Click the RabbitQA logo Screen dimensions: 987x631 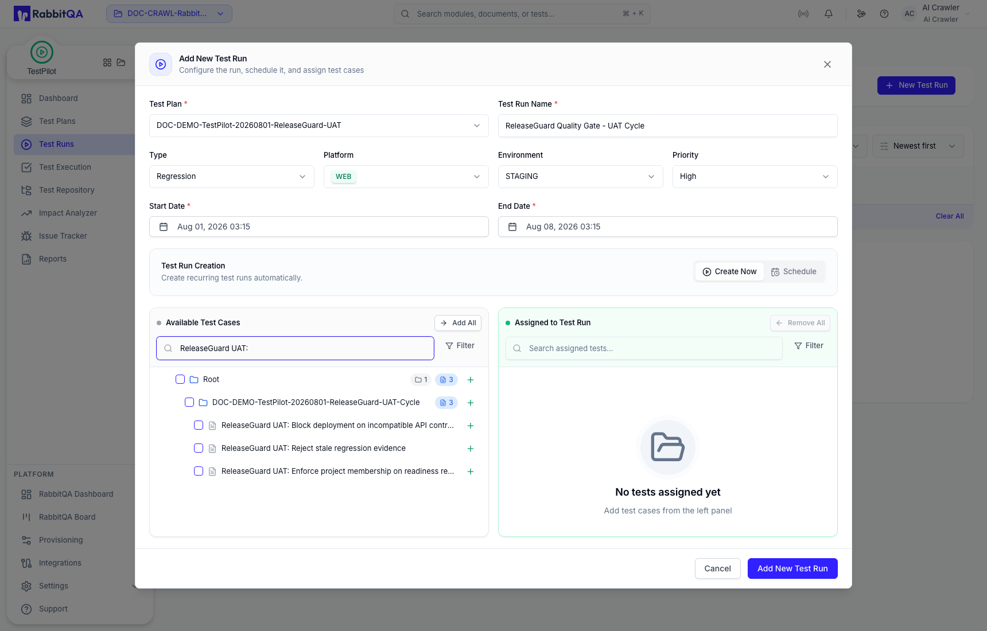tap(48, 14)
